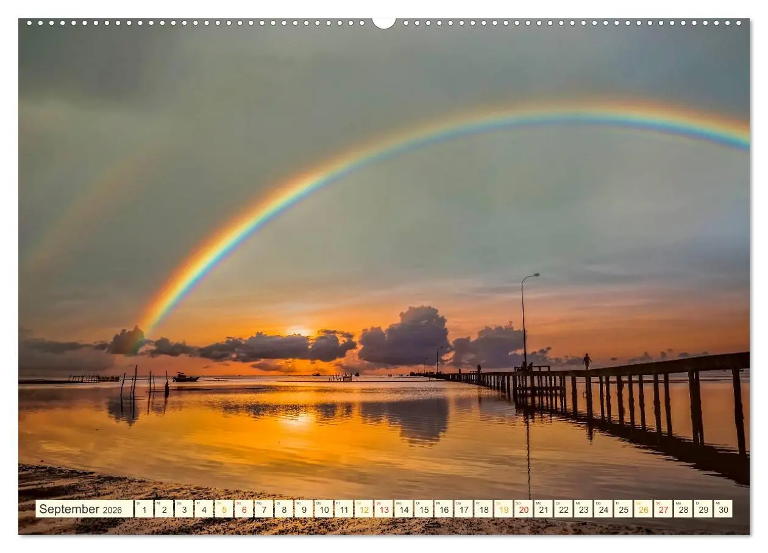This screenshot has width=768, height=553.
Task: Select day 14 in the calendar strip
Action: tap(404, 509)
